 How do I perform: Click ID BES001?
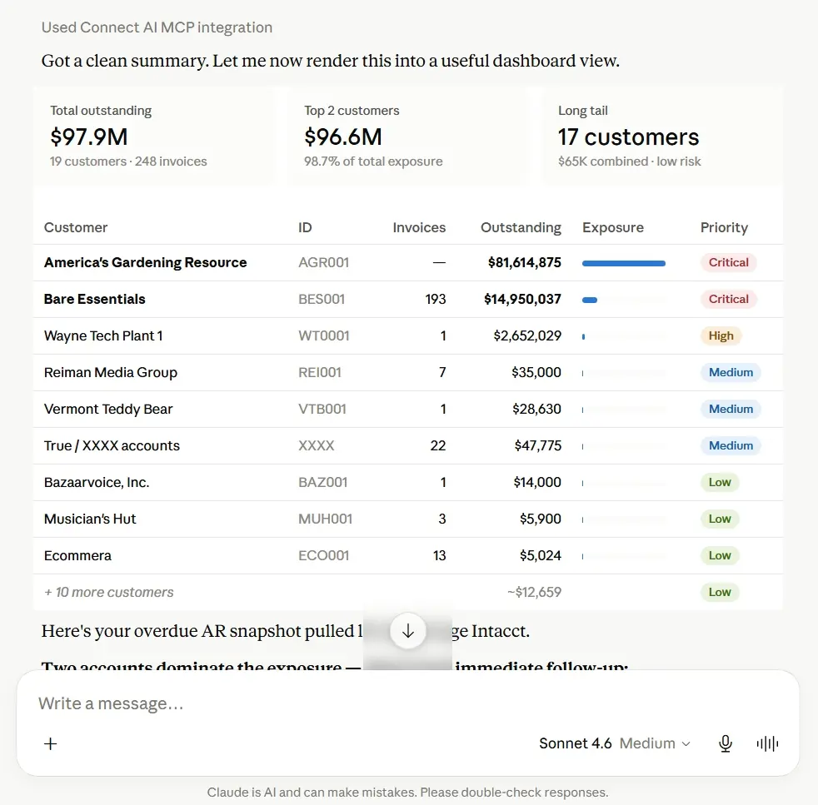[322, 299]
